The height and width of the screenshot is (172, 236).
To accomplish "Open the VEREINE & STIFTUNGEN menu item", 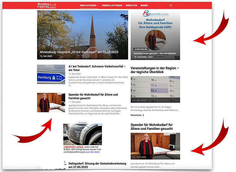I will click(x=112, y=5).
